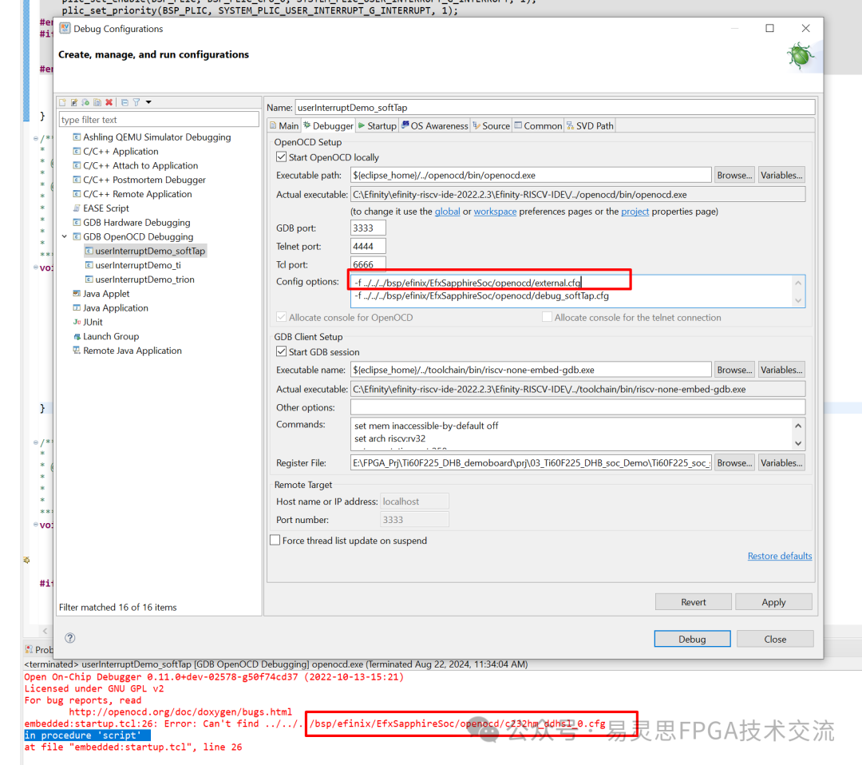Select Java Application configuration type
The height and width of the screenshot is (765, 862).
116,308
